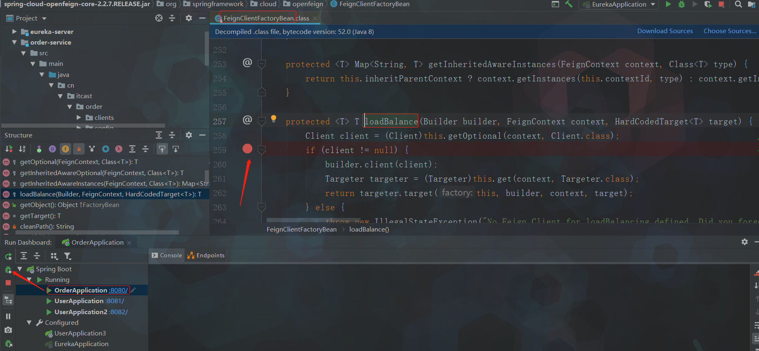Image resolution: width=759 pixels, height=351 pixels.
Task: Open the Endpoints tab
Action: pos(206,255)
